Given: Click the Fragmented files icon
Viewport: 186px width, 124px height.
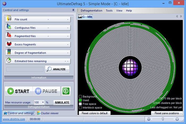Looking at the screenshot, I should [9, 35].
